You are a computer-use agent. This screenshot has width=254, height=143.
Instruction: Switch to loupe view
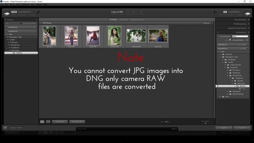(48, 122)
